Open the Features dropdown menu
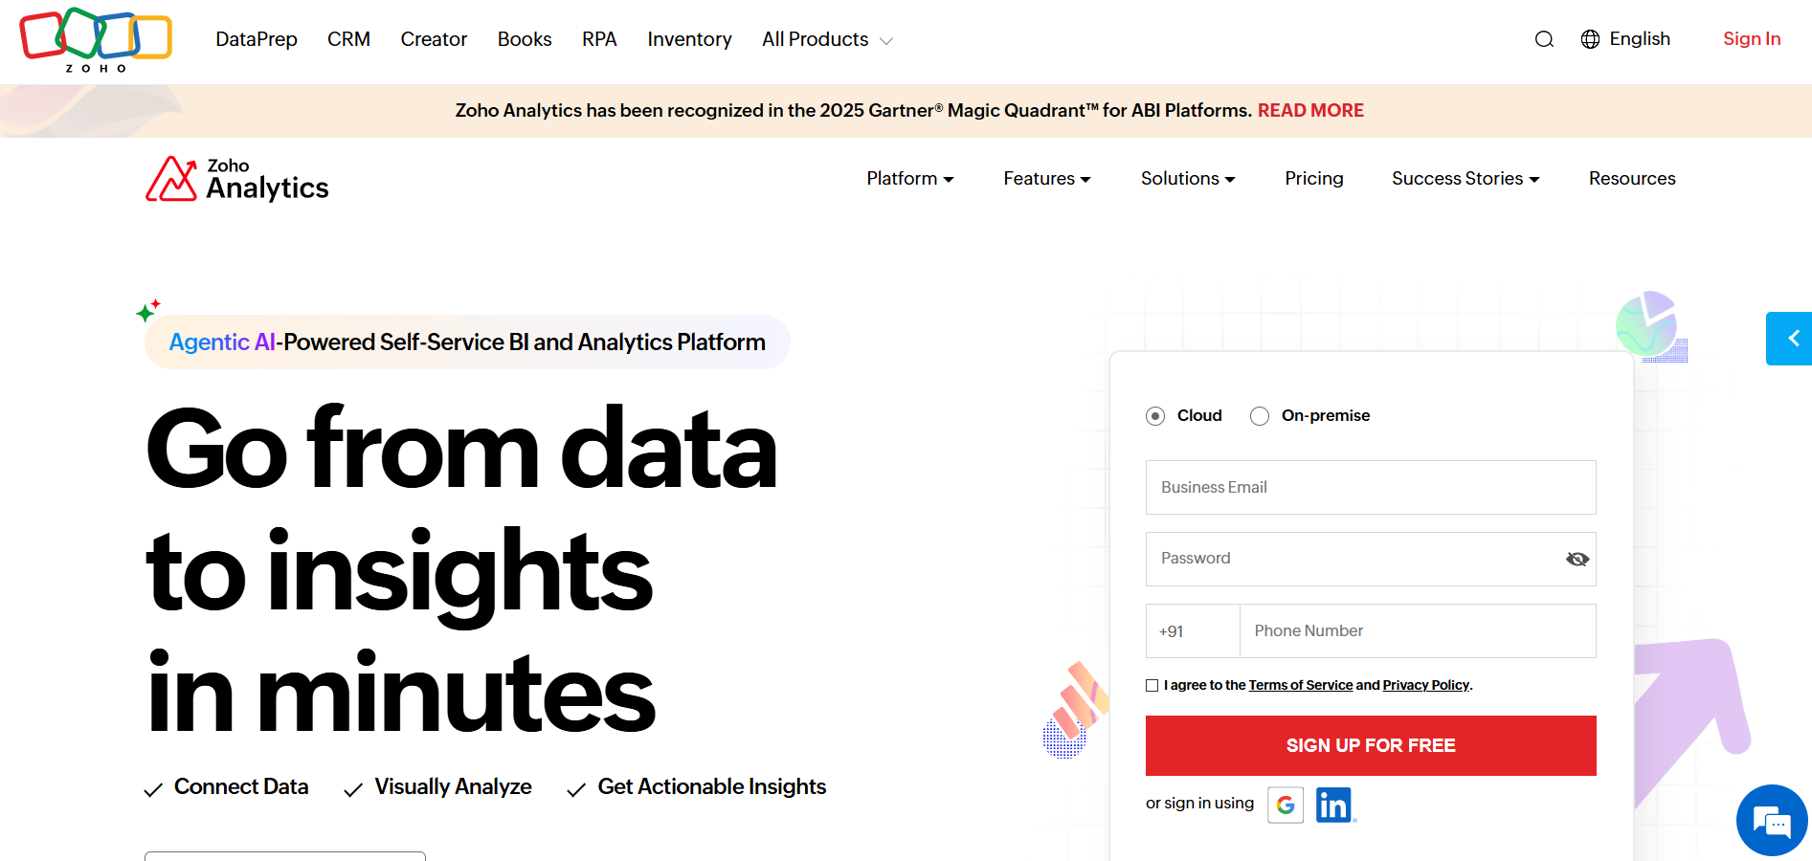This screenshot has height=861, width=1812. [x=1047, y=179]
